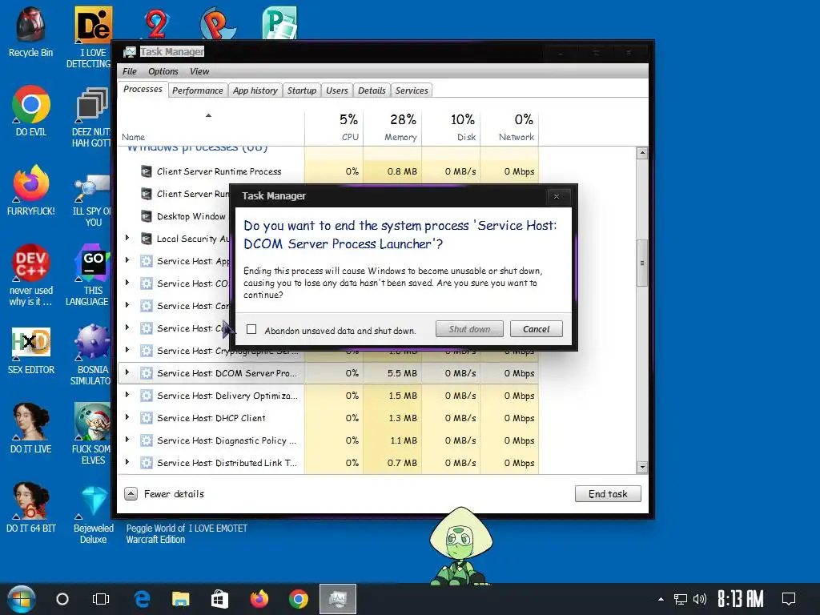Launch Edge from the taskbar
This screenshot has width=820, height=615.
[142, 599]
